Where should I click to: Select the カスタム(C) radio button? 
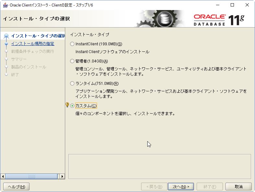click(x=72, y=106)
